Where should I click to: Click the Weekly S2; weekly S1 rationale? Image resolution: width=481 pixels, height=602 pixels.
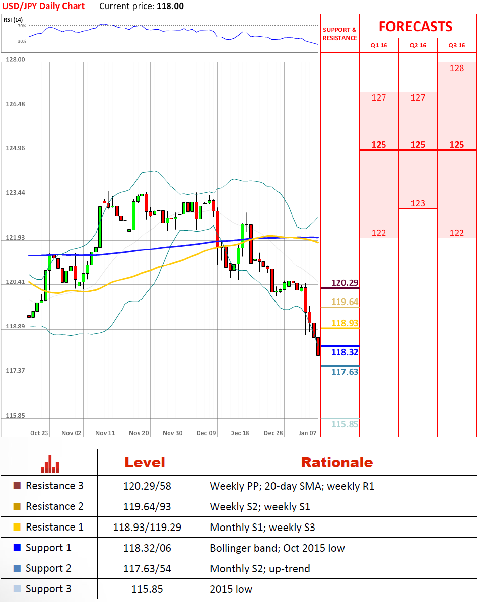(x=260, y=507)
